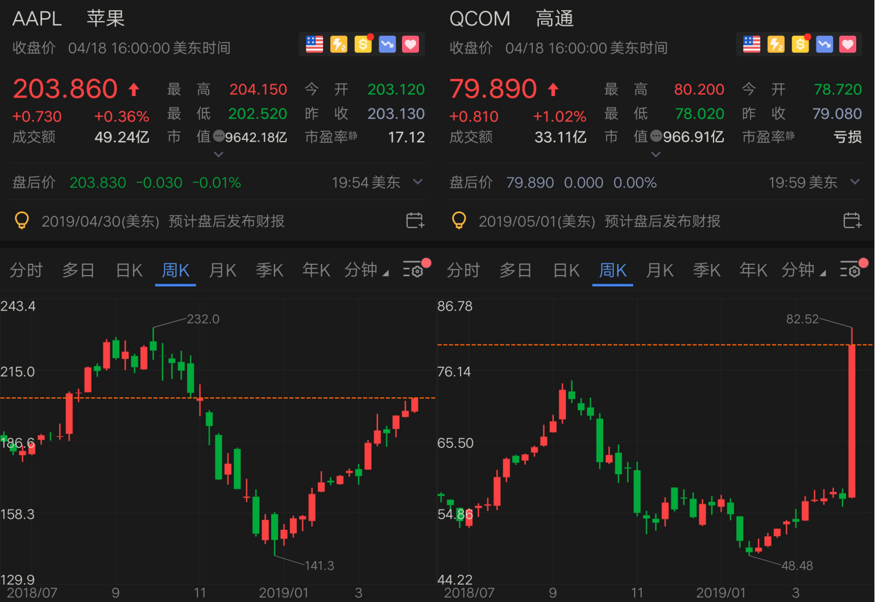875x602 pixels.
Task: Click the 48.48 low marker on QCOM chart
Action: coord(797,566)
